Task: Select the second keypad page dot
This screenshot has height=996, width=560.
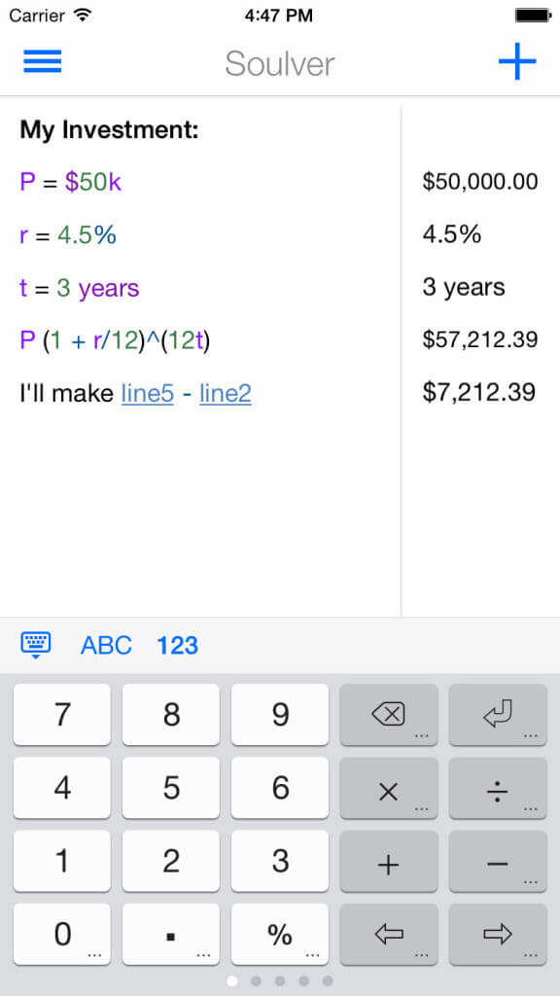Action: (x=256, y=981)
